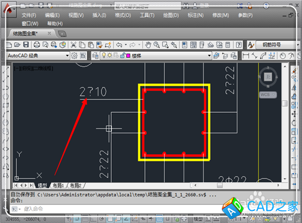Open the DesignCenter icon
This screenshot has width=302, height=223.
pyautogui.click(x=193, y=45)
